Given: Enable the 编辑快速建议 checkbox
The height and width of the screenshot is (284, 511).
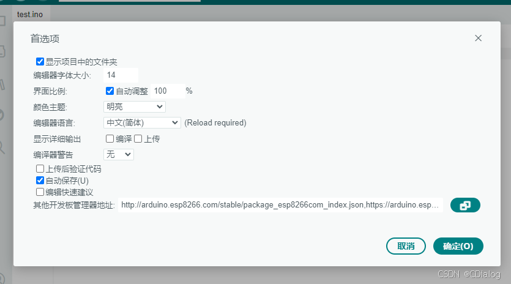Looking at the screenshot, I should [x=40, y=192].
